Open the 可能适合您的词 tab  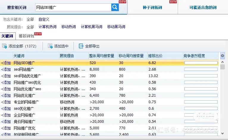point(203,7)
